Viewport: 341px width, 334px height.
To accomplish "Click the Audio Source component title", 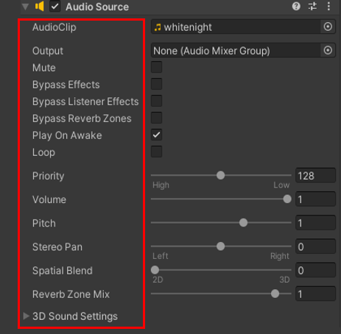I will (x=97, y=7).
